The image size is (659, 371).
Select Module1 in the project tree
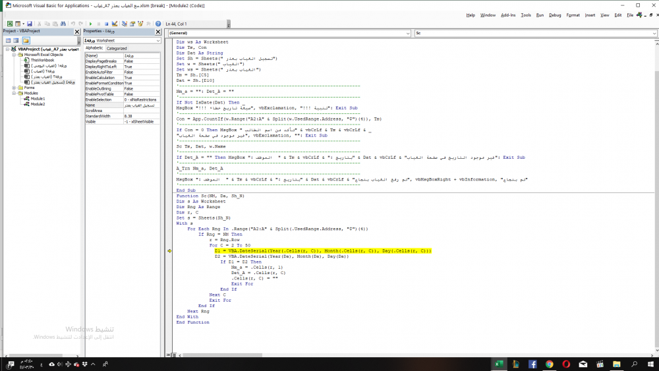[x=38, y=98]
